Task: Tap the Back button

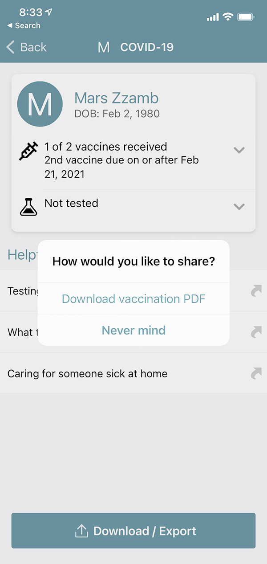Action: (26, 47)
